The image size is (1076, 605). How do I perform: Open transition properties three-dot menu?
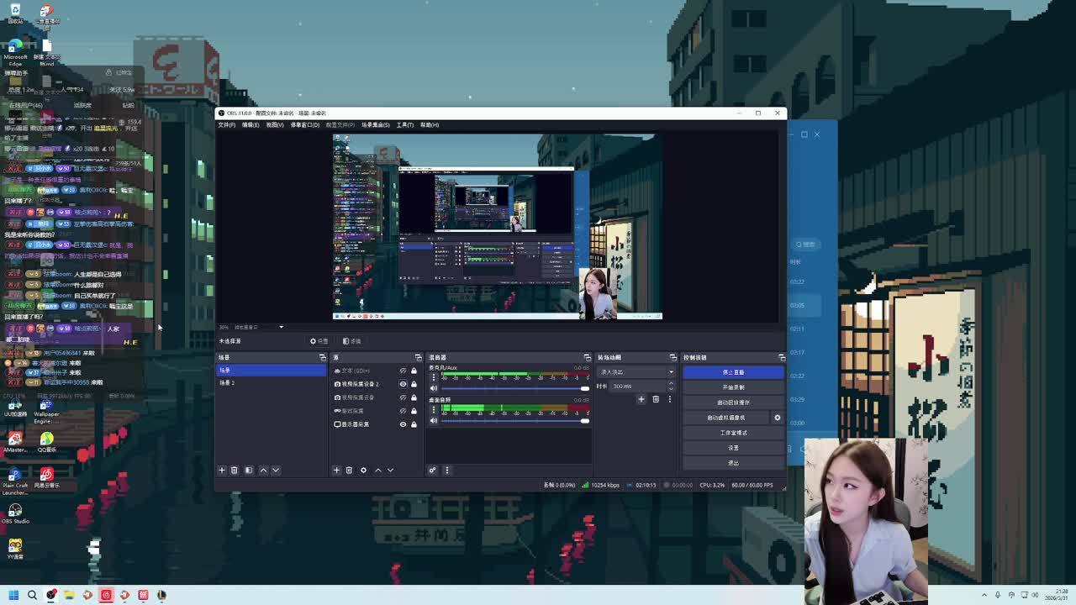pyautogui.click(x=670, y=399)
